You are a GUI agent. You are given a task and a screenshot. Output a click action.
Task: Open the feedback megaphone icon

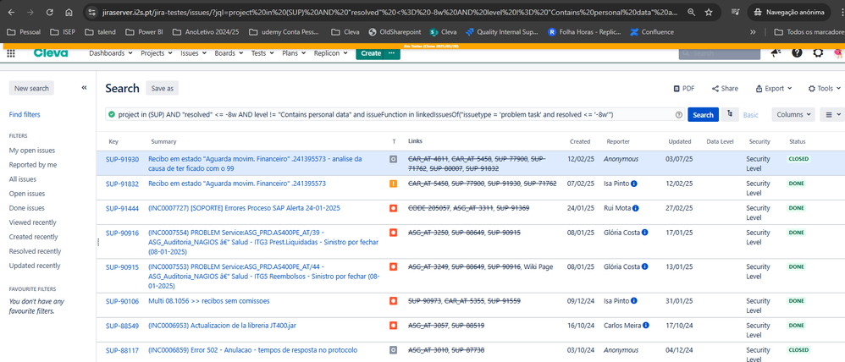[x=776, y=52]
